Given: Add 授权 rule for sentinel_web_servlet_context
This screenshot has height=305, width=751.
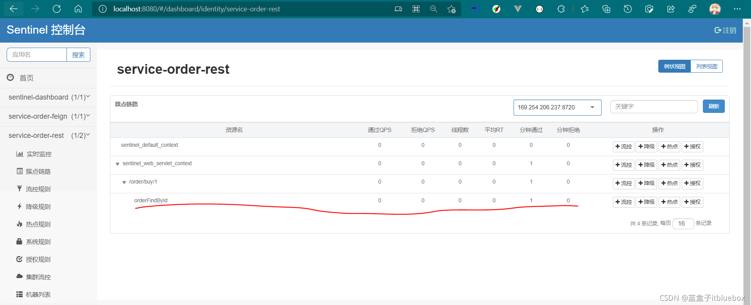Looking at the screenshot, I should 692,165.
